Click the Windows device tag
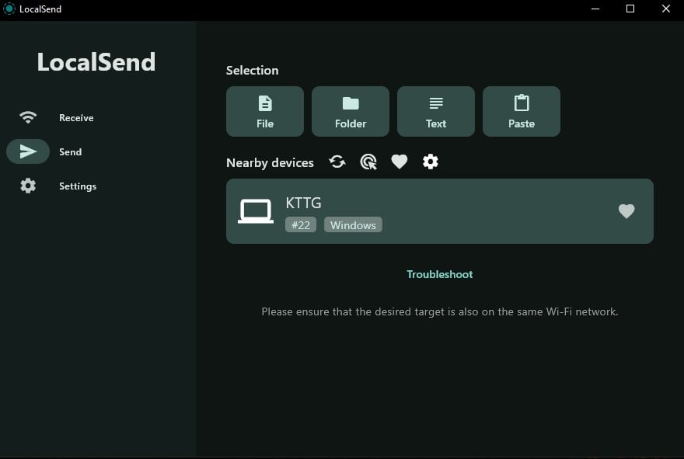Viewport: 684px width, 459px height. [x=353, y=225]
